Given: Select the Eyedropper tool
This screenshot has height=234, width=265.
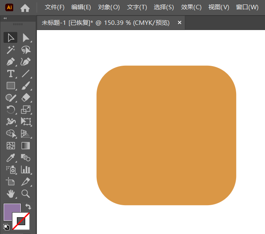Looking at the screenshot, I should (x=10, y=158).
